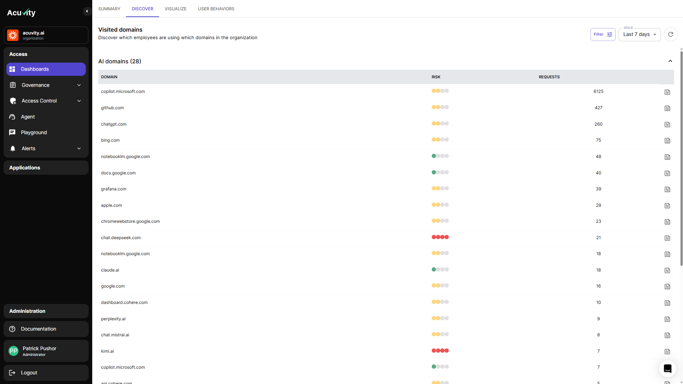Click the red risk dots for chat.deepseek.com
This screenshot has height=384, width=683.
(x=440, y=237)
